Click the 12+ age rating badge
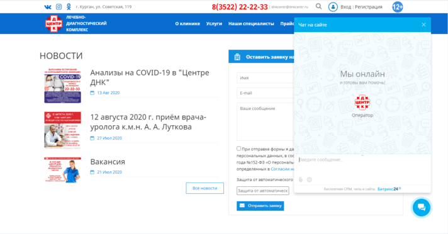This screenshot has height=234, width=448. [x=398, y=7]
